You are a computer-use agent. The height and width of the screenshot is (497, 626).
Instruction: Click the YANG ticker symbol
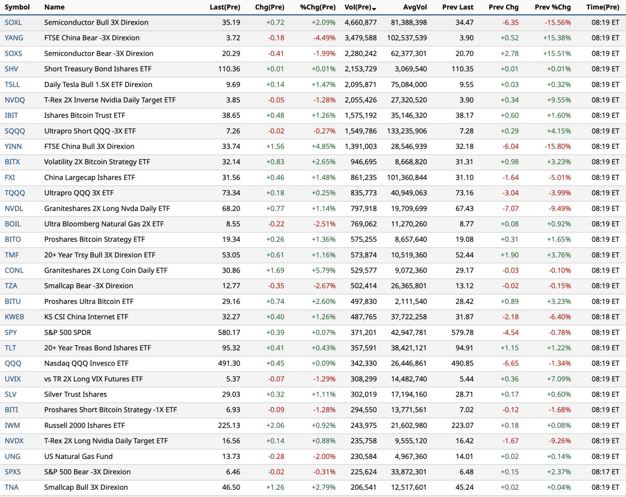(14, 38)
